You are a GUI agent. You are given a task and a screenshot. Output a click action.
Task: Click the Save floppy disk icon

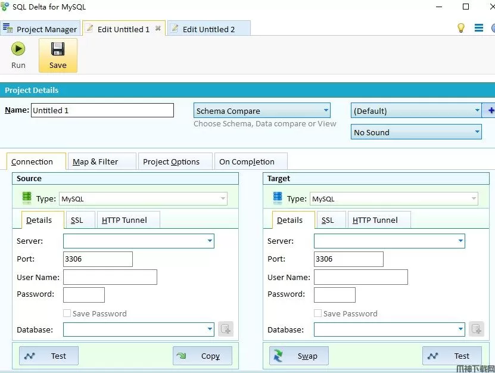coord(58,49)
